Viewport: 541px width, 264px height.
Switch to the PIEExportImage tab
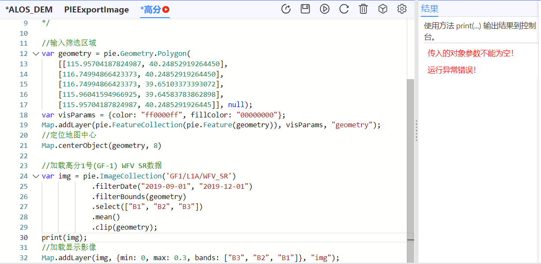[96, 9]
